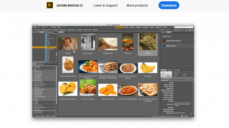Toggle the No Serial Number filter

(x=44, y=113)
